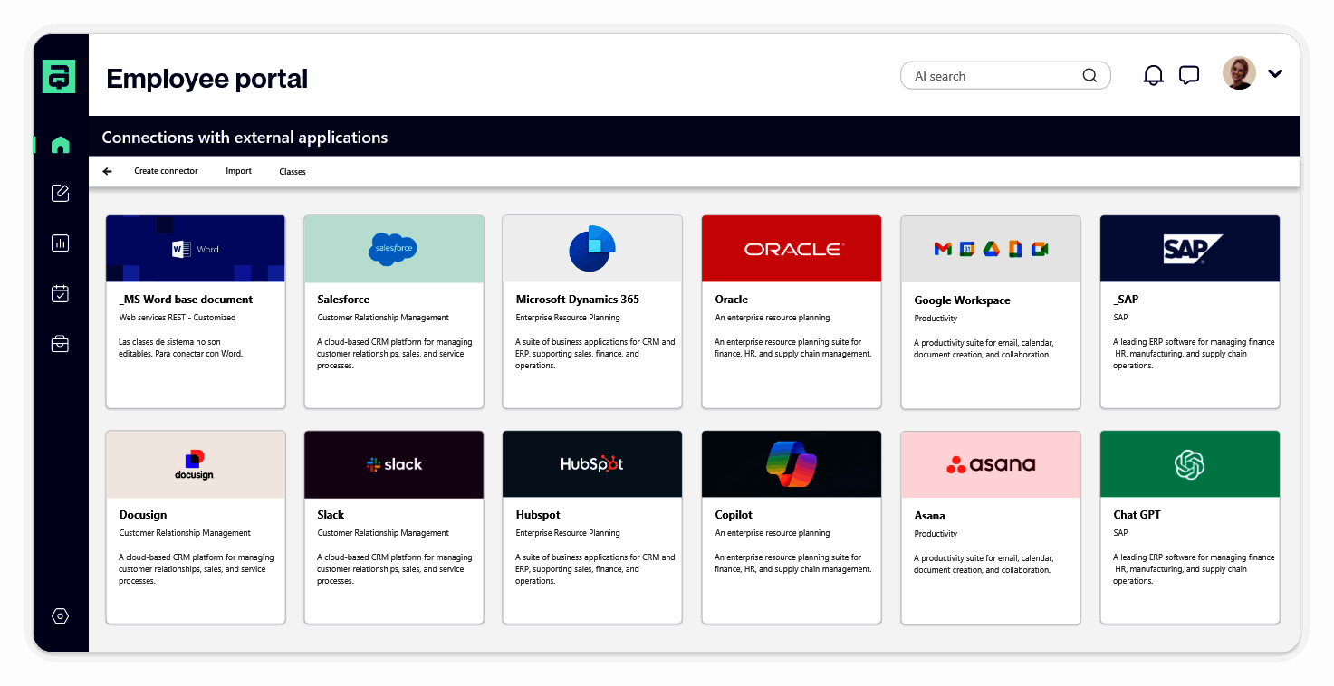Open the chat messages icon

pos(1189,75)
